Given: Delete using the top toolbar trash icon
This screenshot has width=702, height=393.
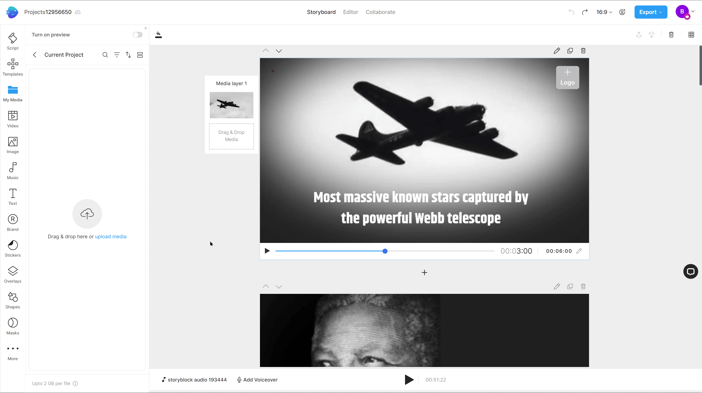Looking at the screenshot, I should 671,35.
